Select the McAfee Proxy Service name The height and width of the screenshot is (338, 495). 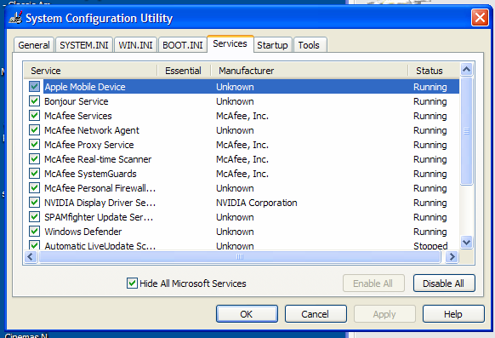(89, 145)
